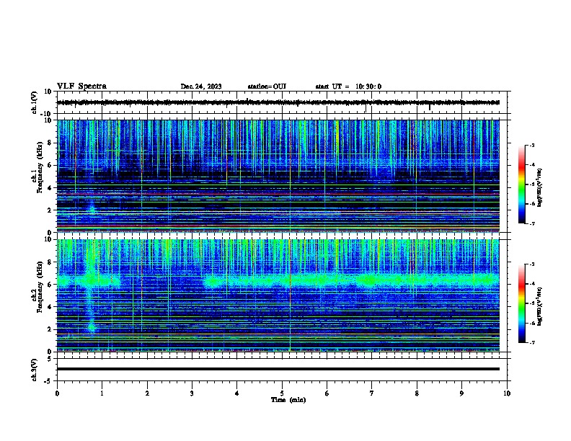Click time axis tick label 9
Screen dimensions: 571x441
click(x=461, y=393)
